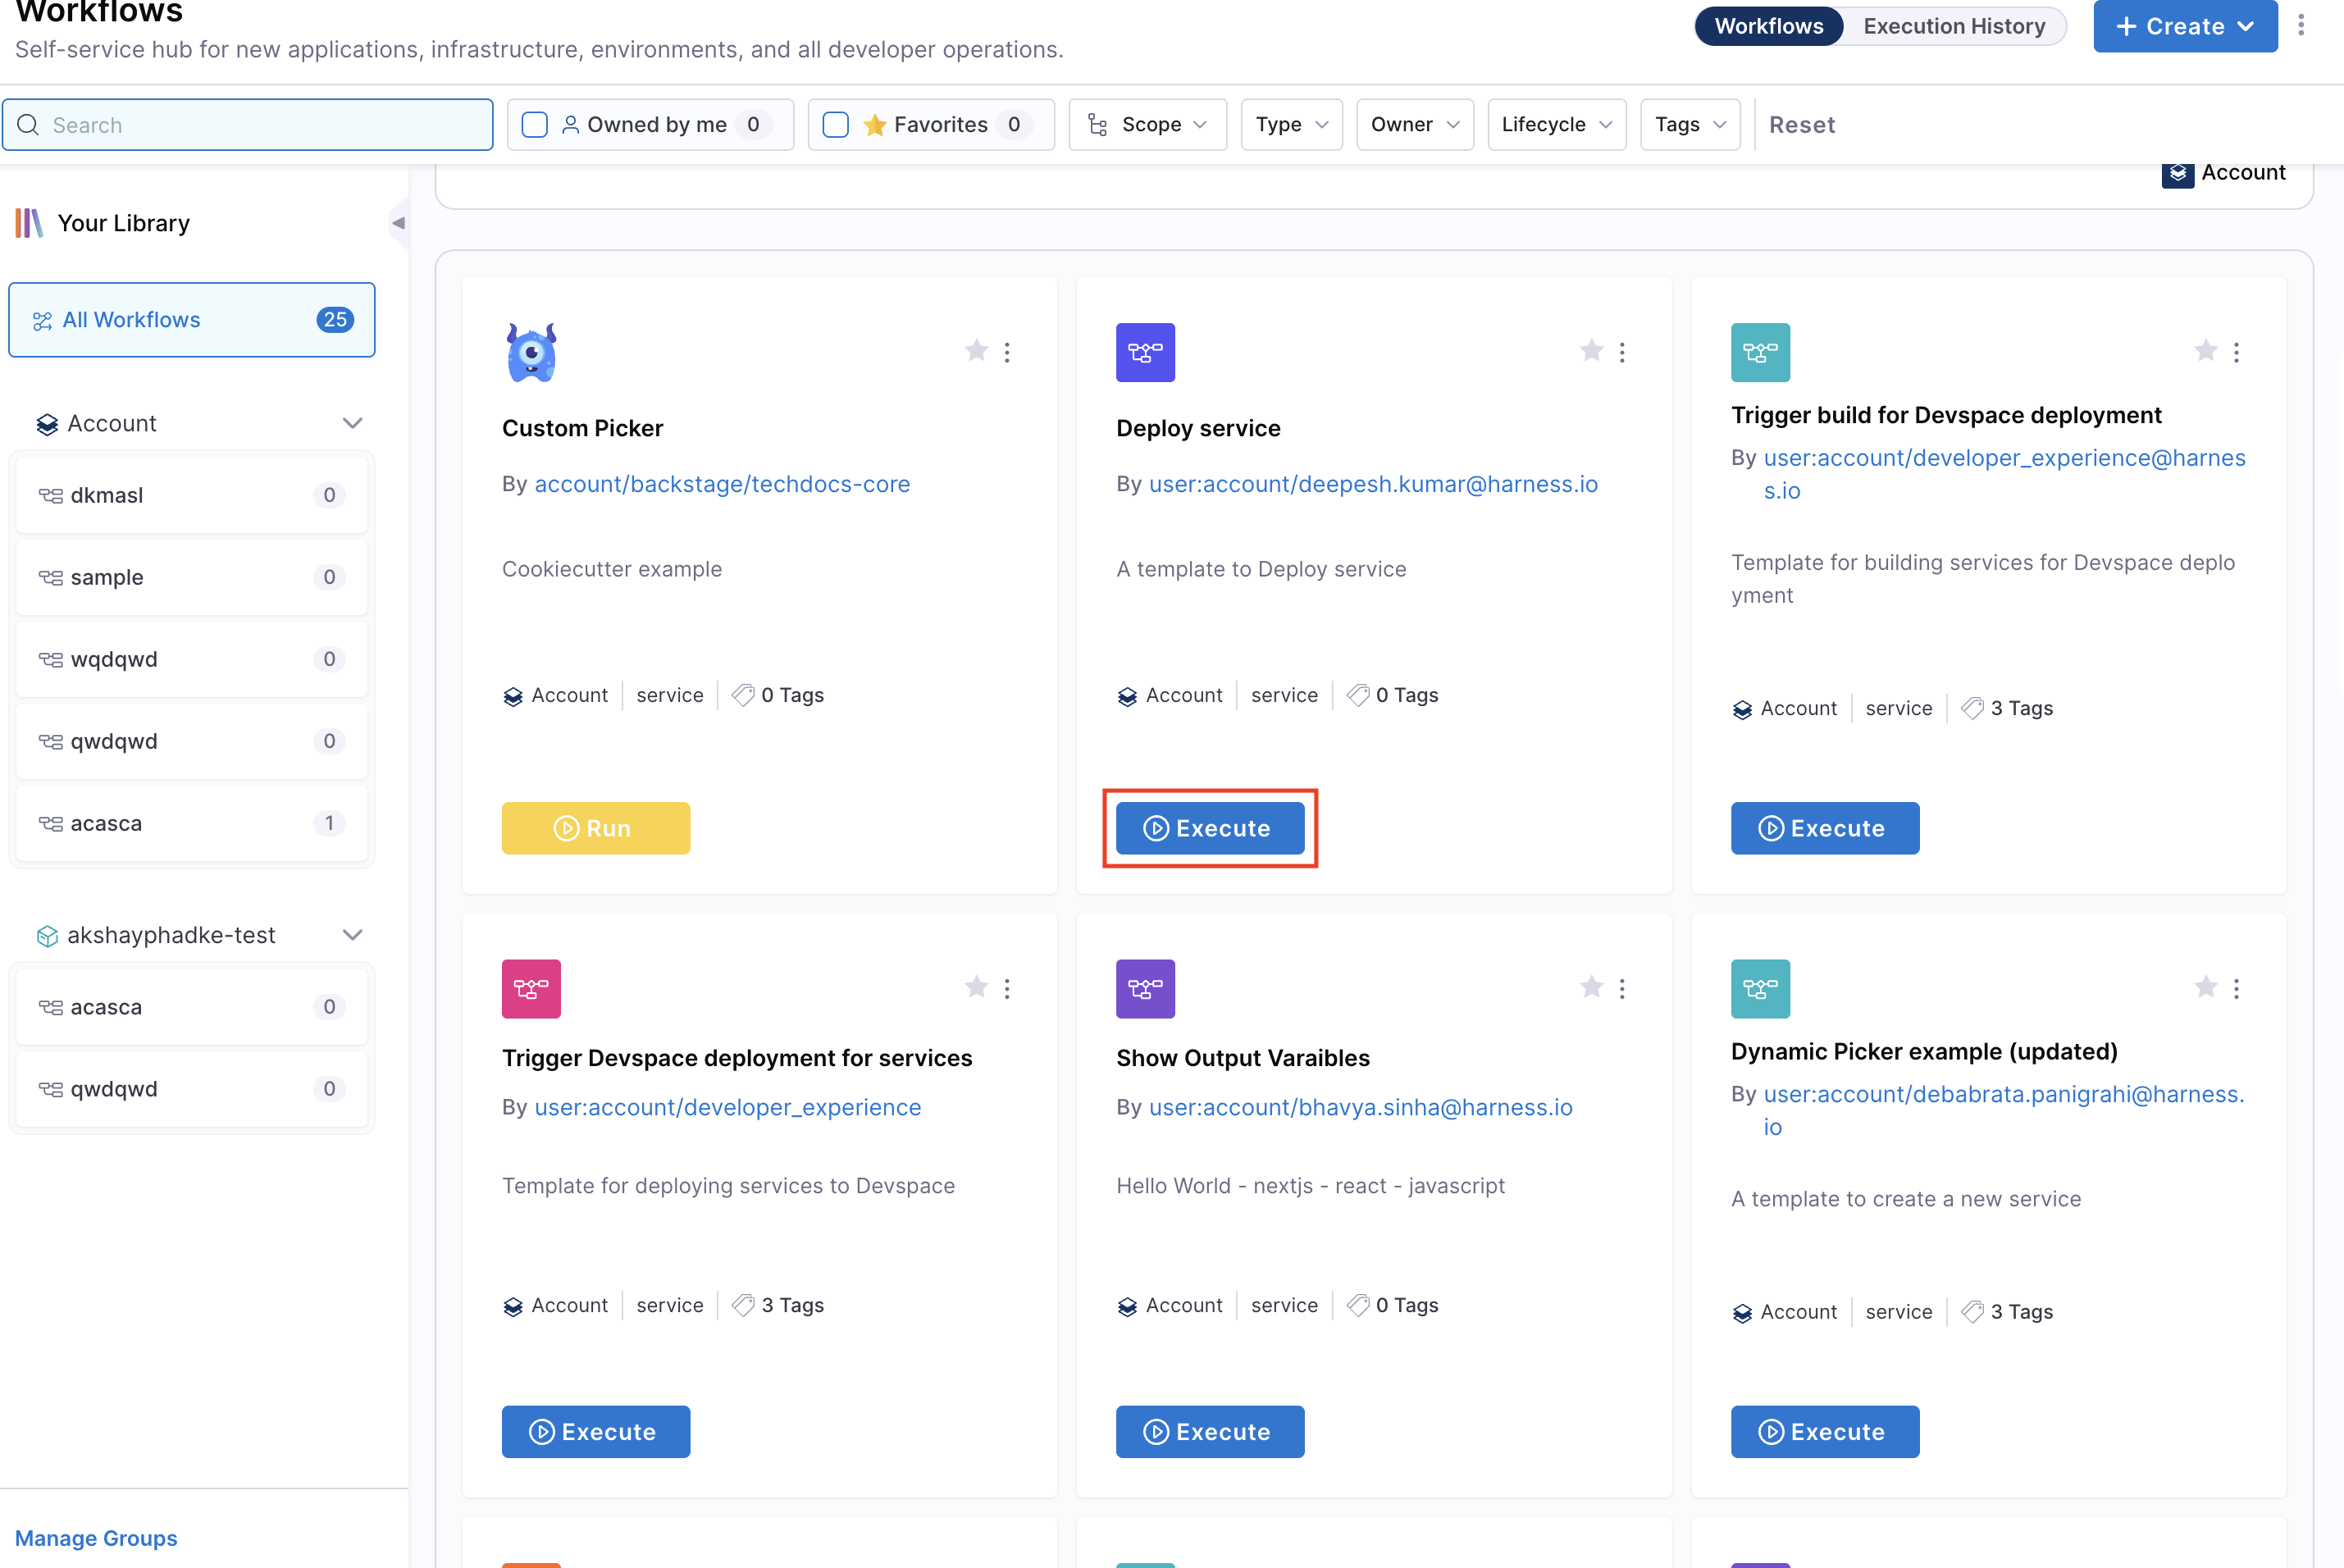The width and height of the screenshot is (2344, 1568).
Task: Select All Workflows in library
Action: pyautogui.click(x=192, y=320)
